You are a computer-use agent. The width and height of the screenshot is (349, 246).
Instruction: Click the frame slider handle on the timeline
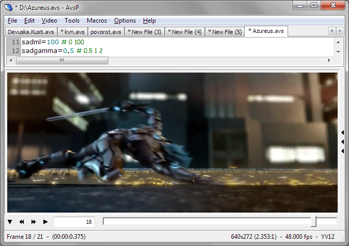pos(313,221)
